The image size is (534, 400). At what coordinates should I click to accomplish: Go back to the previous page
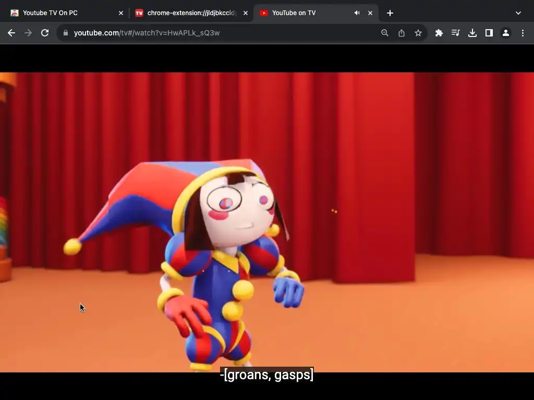[11, 33]
